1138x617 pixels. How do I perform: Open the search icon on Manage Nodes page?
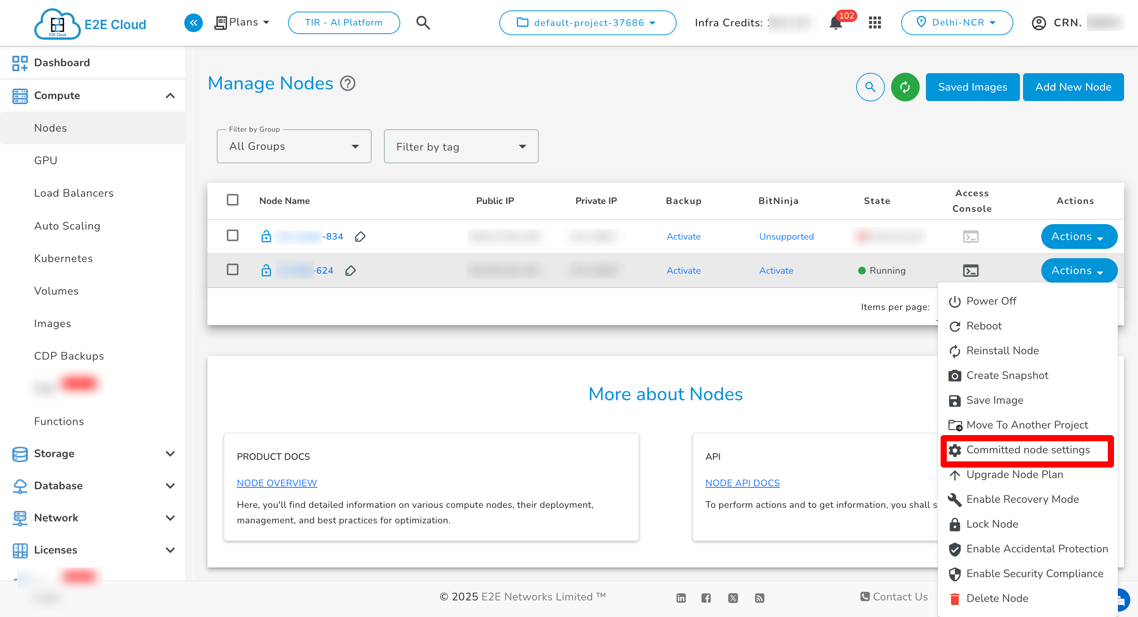[x=870, y=87]
